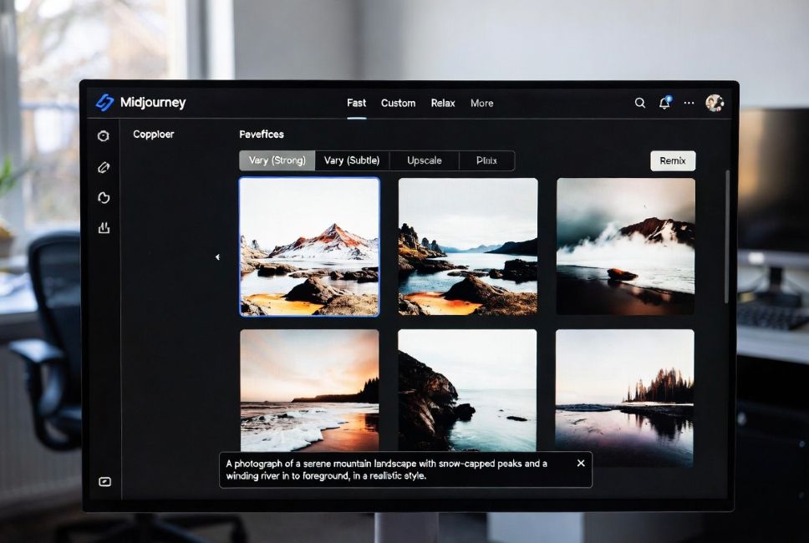
Task: Toggle the Vary (Strong) option
Action: click(x=277, y=160)
